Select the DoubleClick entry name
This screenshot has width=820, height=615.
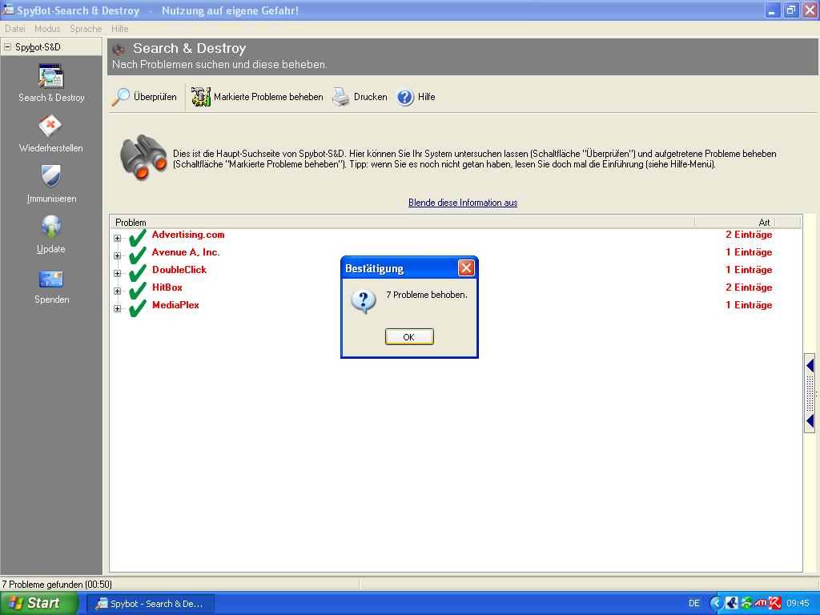pyautogui.click(x=179, y=270)
